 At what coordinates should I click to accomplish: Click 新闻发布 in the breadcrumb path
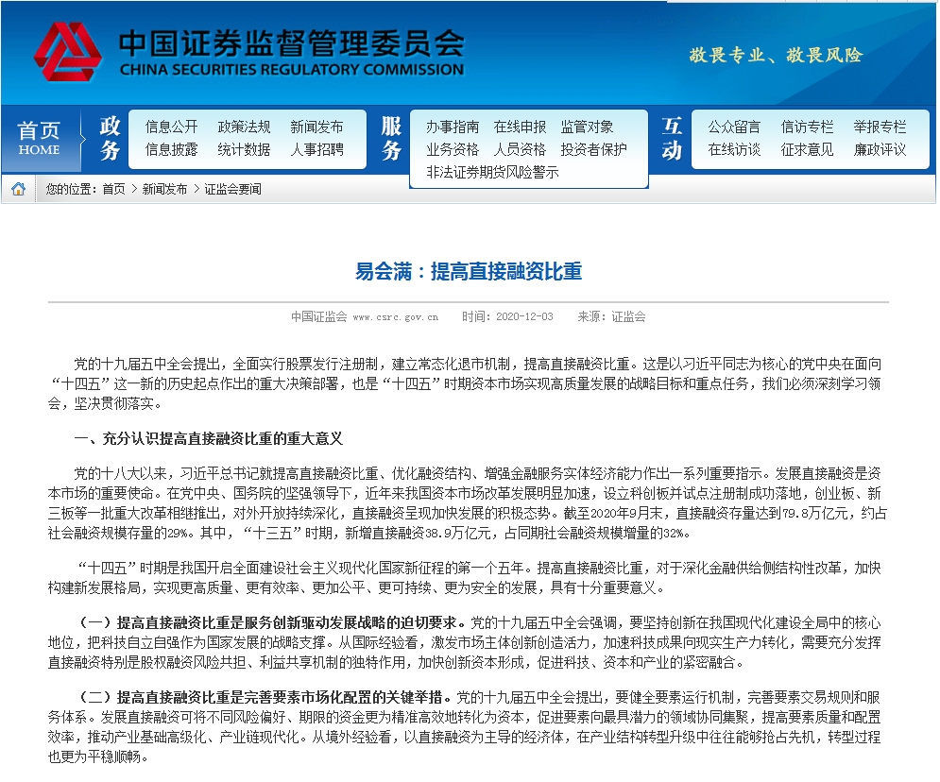(x=165, y=189)
